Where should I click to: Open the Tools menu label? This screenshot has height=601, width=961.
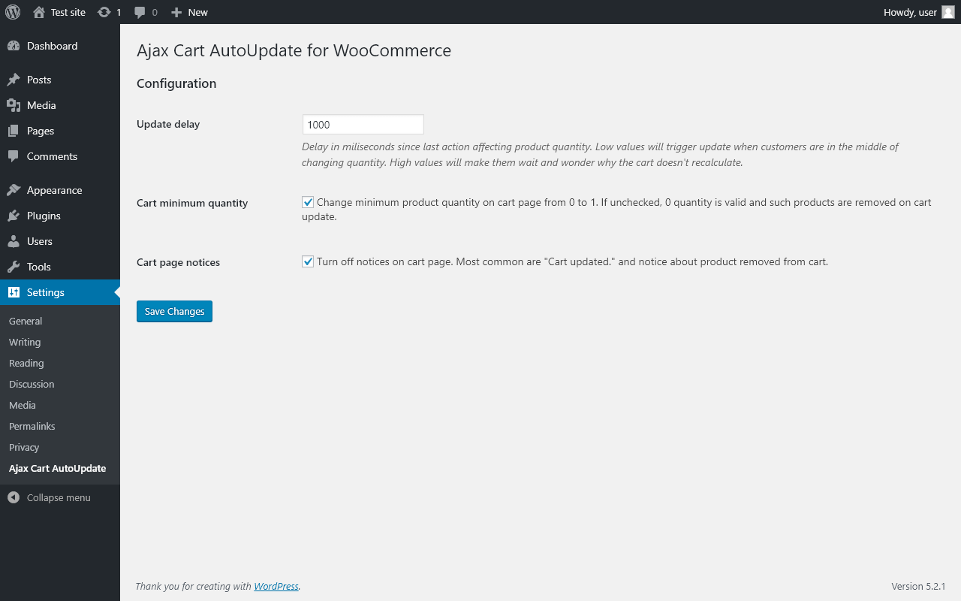(39, 267)
